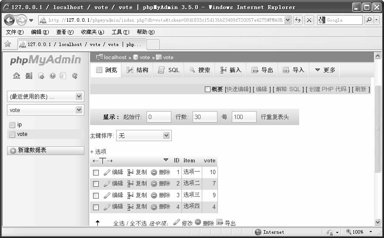Click the localhost server icon in breadcrumb

(99, 57)
